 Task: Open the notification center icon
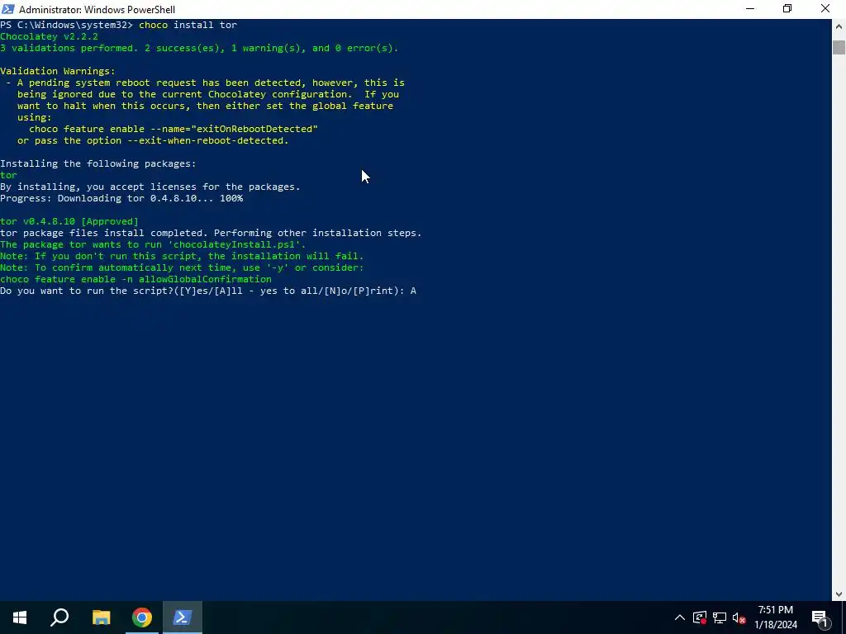pos(820,617)
